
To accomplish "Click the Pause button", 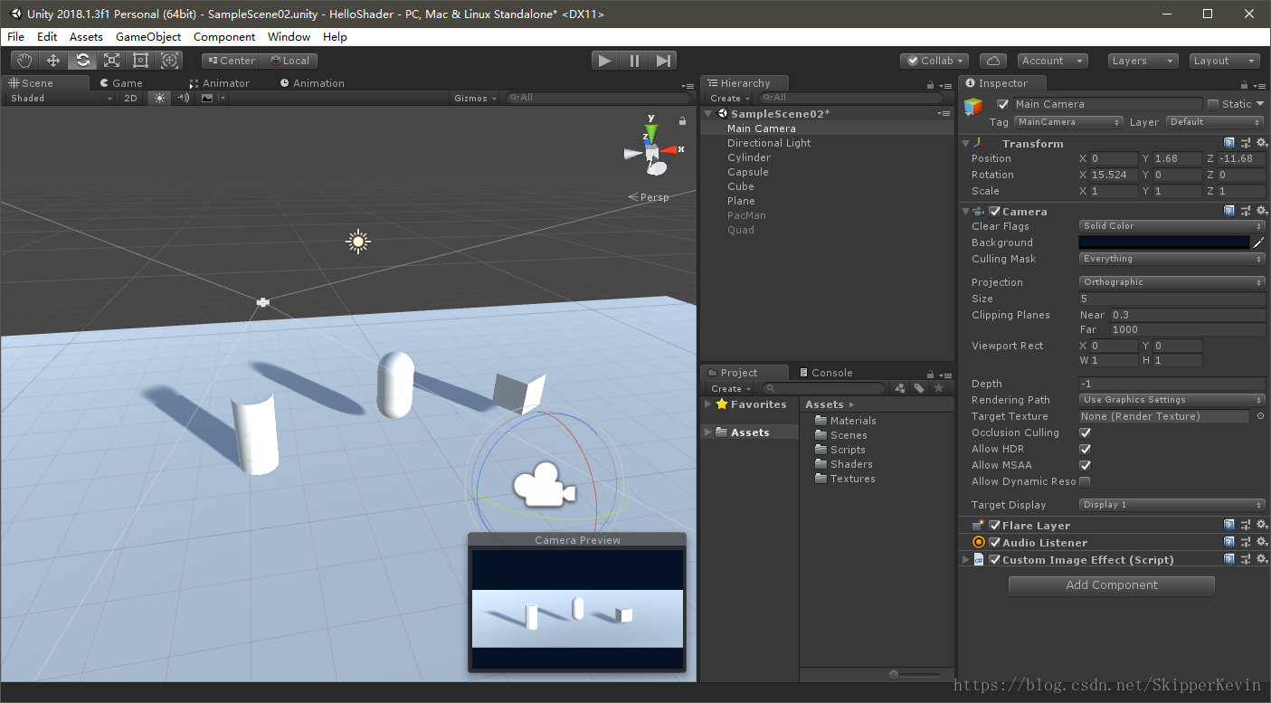I will 634,61.
